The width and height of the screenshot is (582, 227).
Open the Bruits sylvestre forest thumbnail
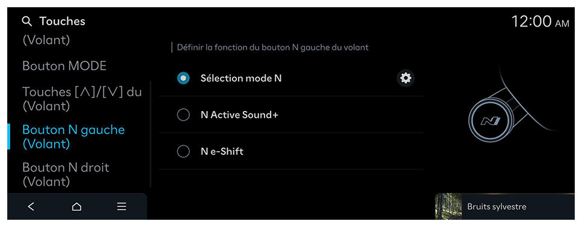click(x=449, y=206)
